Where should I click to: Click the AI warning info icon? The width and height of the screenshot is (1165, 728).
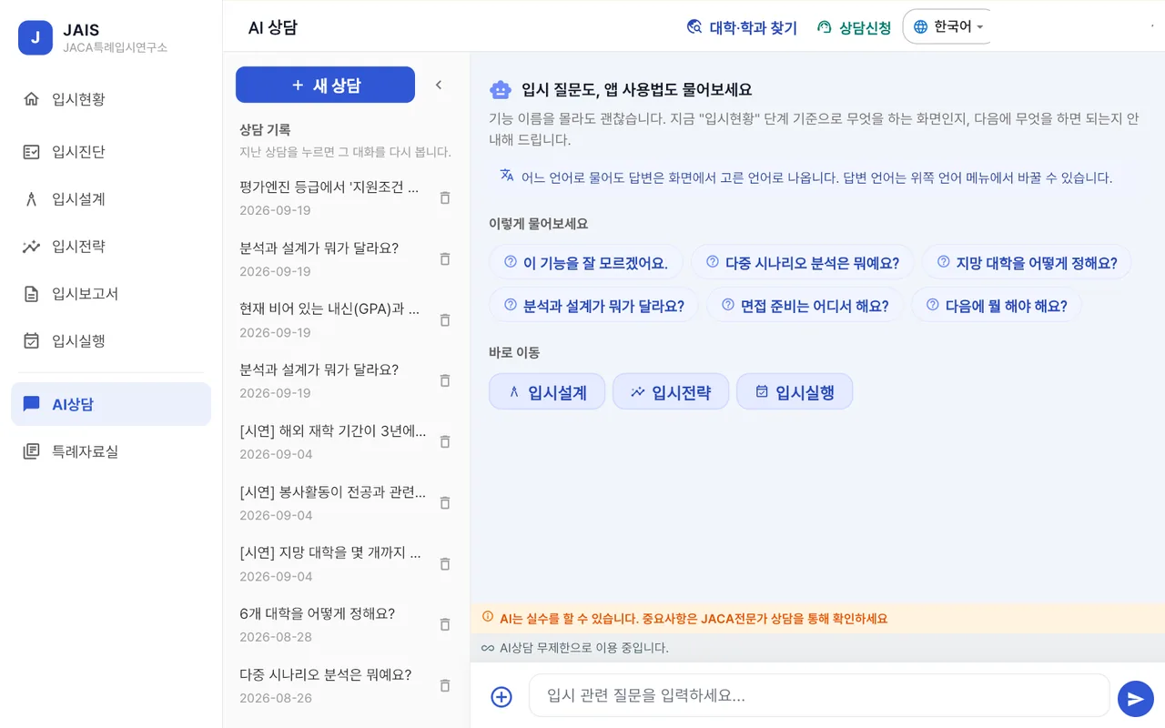pyautogui.click(x=488, y=617)
